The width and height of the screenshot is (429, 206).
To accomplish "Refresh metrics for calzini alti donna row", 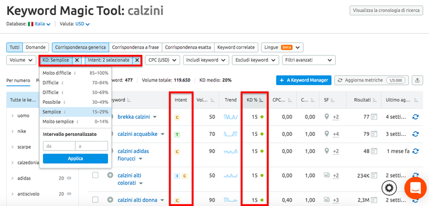I will [415, 200].
